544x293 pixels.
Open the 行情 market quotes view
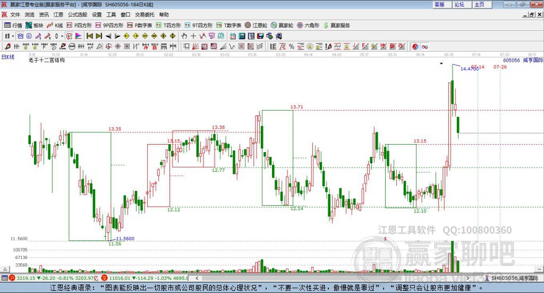(x=13, y=26)
